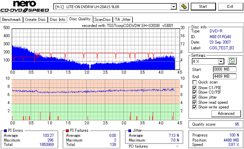Switch to the ScanDisc tab
244x149 pixels.
102,20
